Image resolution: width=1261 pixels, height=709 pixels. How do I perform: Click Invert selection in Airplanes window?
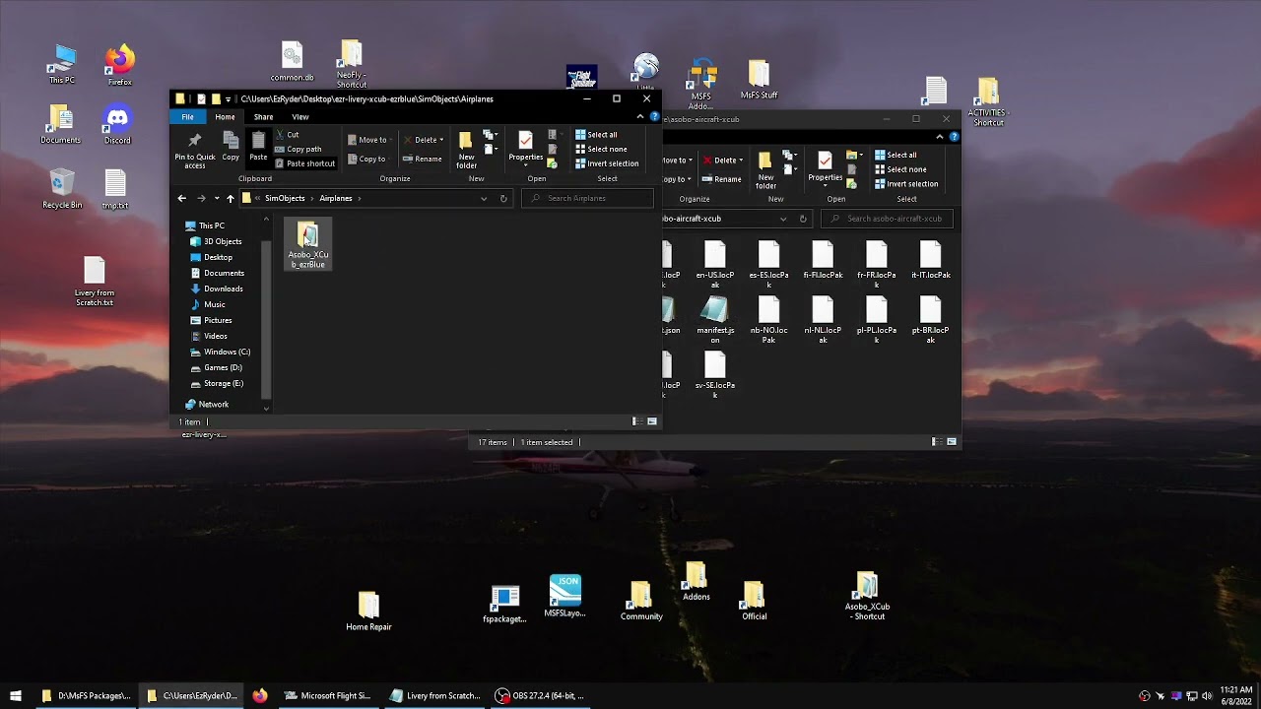[607, 163]
